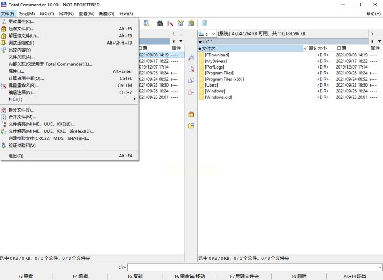
Task: Sort right panel by 属性 attributes column
Action: (x=376, y=48)
